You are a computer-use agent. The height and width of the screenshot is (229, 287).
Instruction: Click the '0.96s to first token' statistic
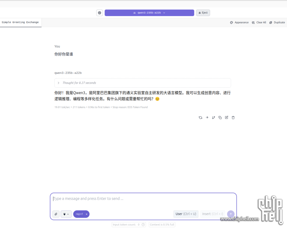tap(99, 107)
